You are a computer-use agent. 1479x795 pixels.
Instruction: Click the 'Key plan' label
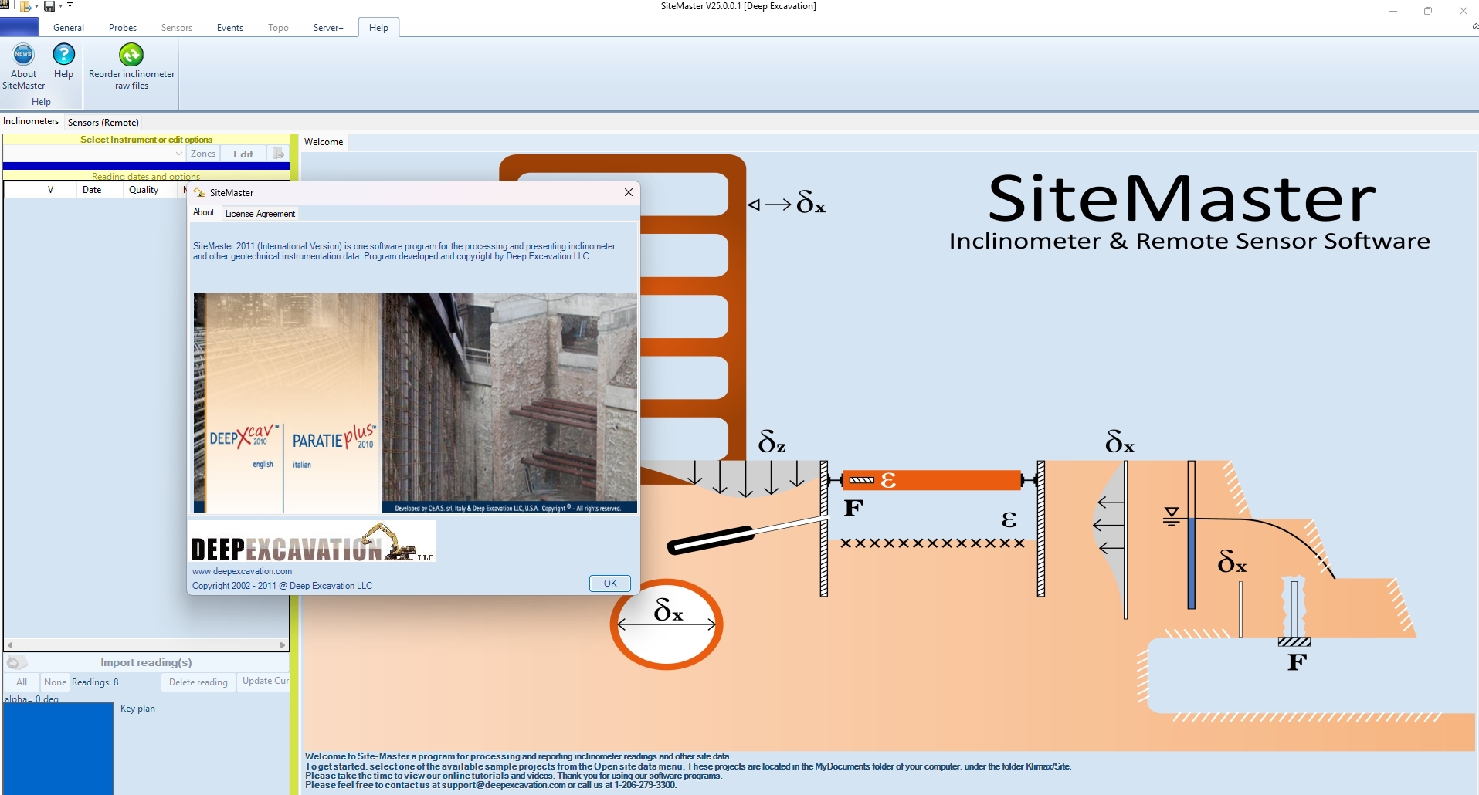click(x=137, y=709)
